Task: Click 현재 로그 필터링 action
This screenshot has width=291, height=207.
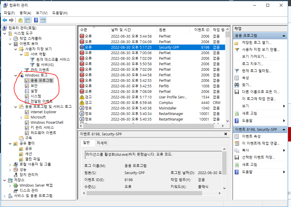Action: pyautogui.click(x=257, y=71)
